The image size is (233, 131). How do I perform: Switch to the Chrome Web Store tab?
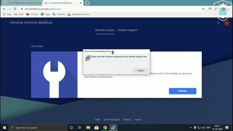click(x=21, y=3)
